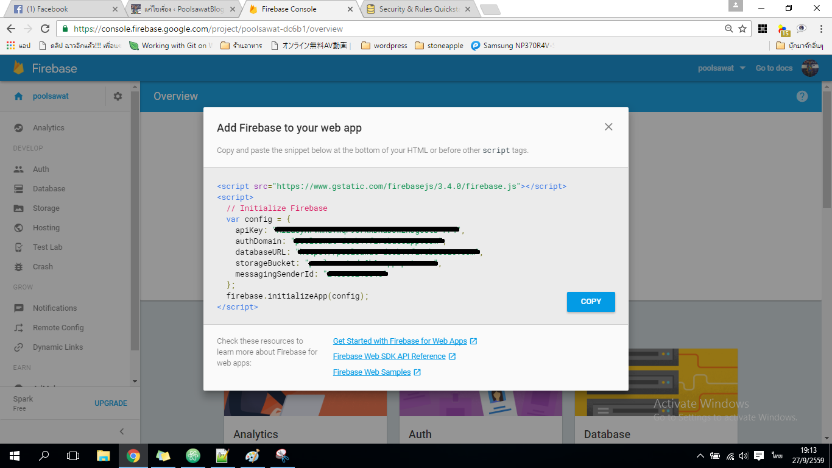Bookmark this page with star icon

click(742, 29)
